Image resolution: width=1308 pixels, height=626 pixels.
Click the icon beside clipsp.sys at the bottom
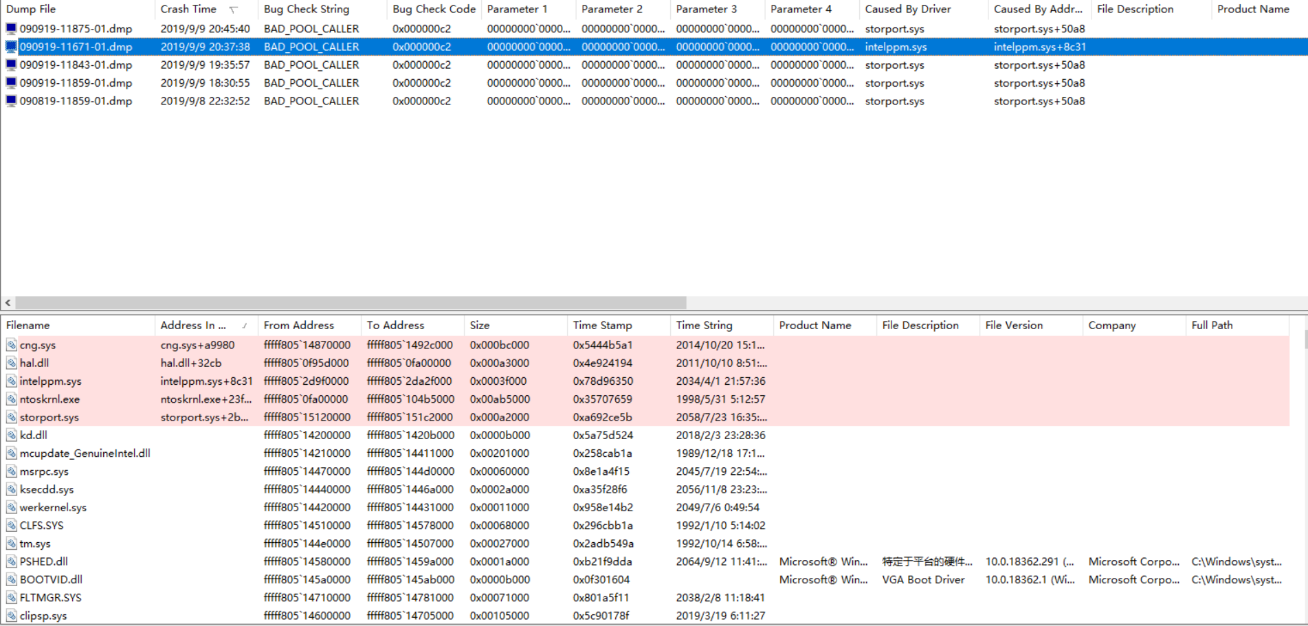click(12, 615)
